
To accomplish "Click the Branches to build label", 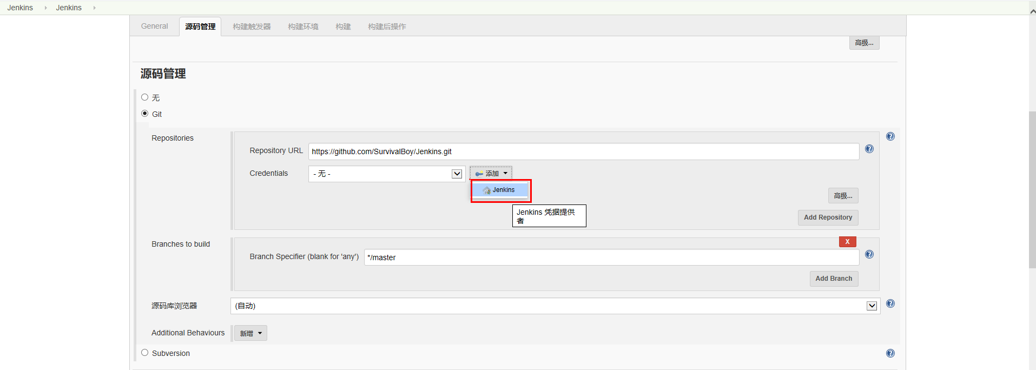I will click(181, 244).
